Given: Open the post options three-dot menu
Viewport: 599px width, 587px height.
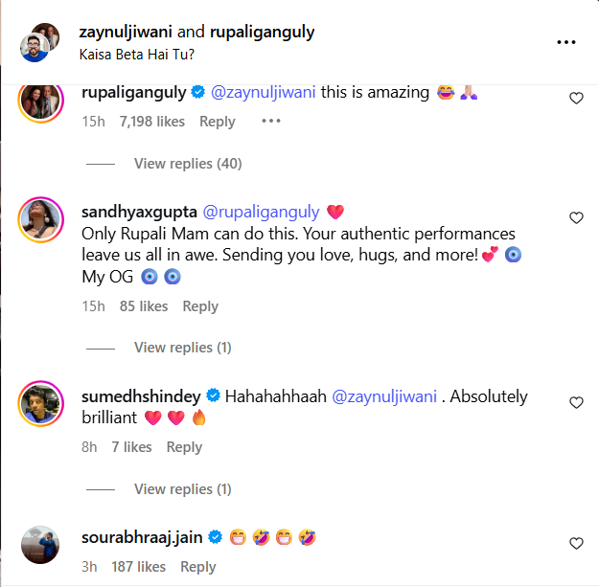Looking at the screenshot, I should pos(566,42).
